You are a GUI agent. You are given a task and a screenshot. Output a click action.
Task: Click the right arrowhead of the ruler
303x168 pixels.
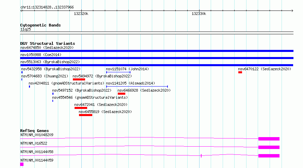point(292,11)
